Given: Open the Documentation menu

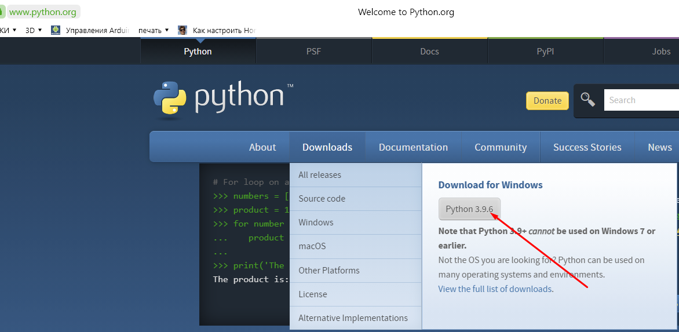Looking at the screenshot, I should [x=413, y=147].
